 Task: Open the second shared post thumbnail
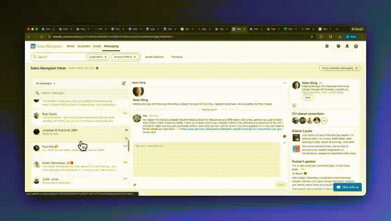click(296, 149)
